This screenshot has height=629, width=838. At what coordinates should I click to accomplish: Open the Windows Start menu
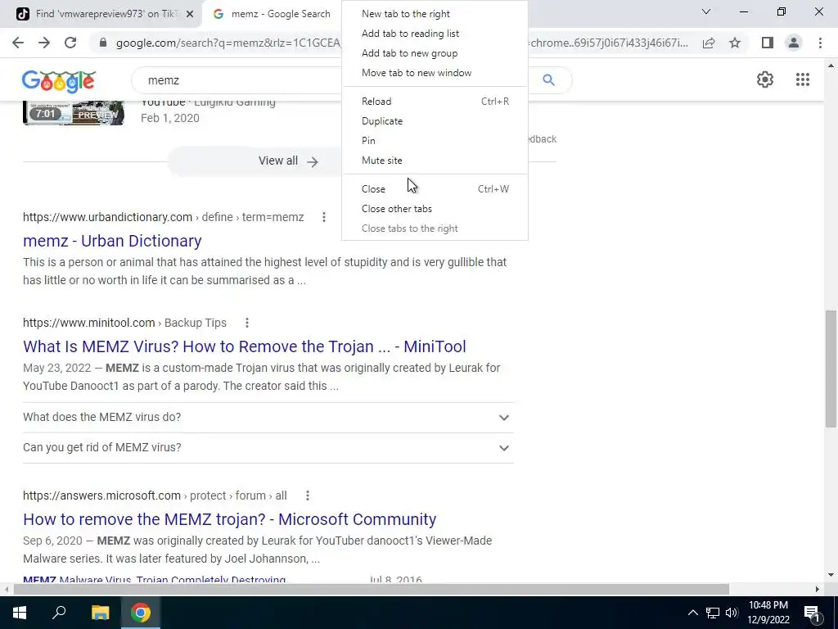pos(20,613)
